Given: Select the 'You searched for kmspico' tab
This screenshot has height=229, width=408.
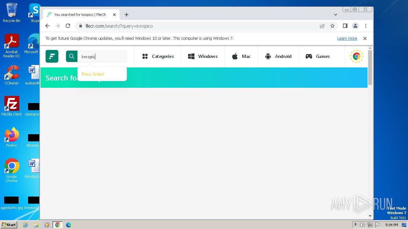Looking at the screenshot, I should [81, 15].
